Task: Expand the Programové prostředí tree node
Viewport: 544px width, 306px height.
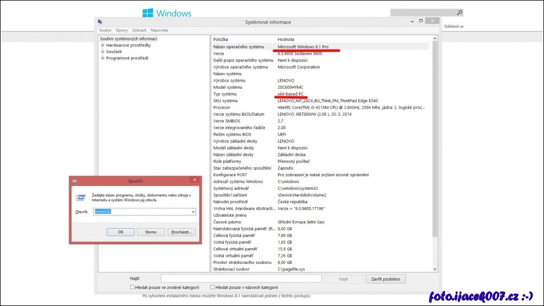Action: click(102, 58)
